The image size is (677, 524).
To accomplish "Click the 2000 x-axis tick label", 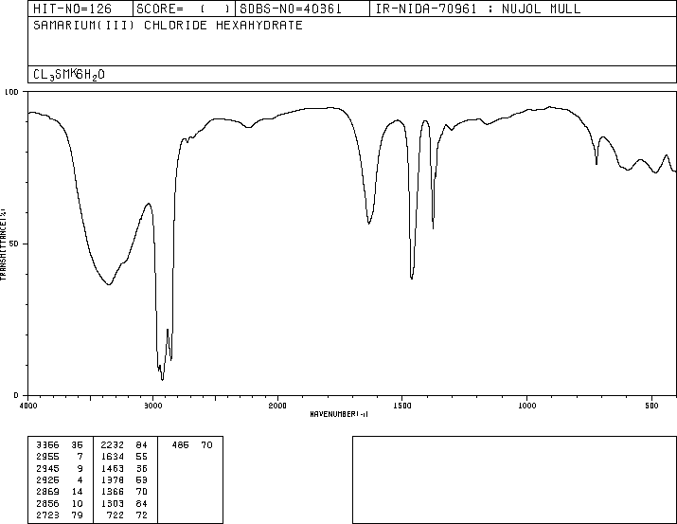I will tap(277, 406).
